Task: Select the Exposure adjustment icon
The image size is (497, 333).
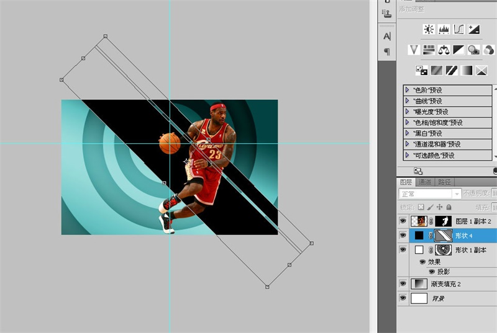Action: (x=473, y=29)
